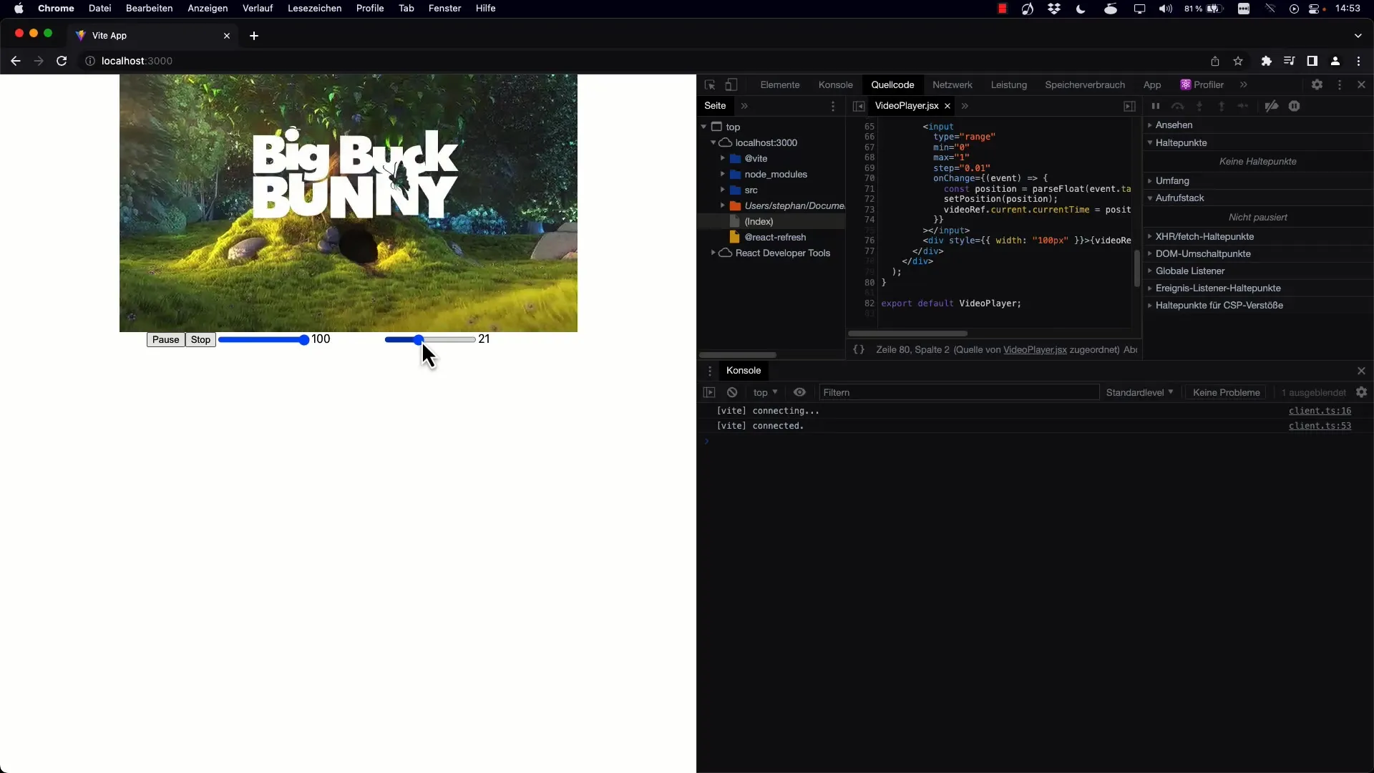This screenshot has height=773, width=1374.
Task: Toggle the debugger sidebar icon
Action: pyautogui.click(x=1129, y=106)
